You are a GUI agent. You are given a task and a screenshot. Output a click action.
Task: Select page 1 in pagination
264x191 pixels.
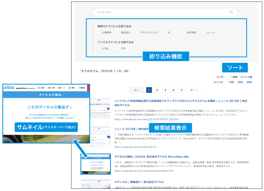149,90
